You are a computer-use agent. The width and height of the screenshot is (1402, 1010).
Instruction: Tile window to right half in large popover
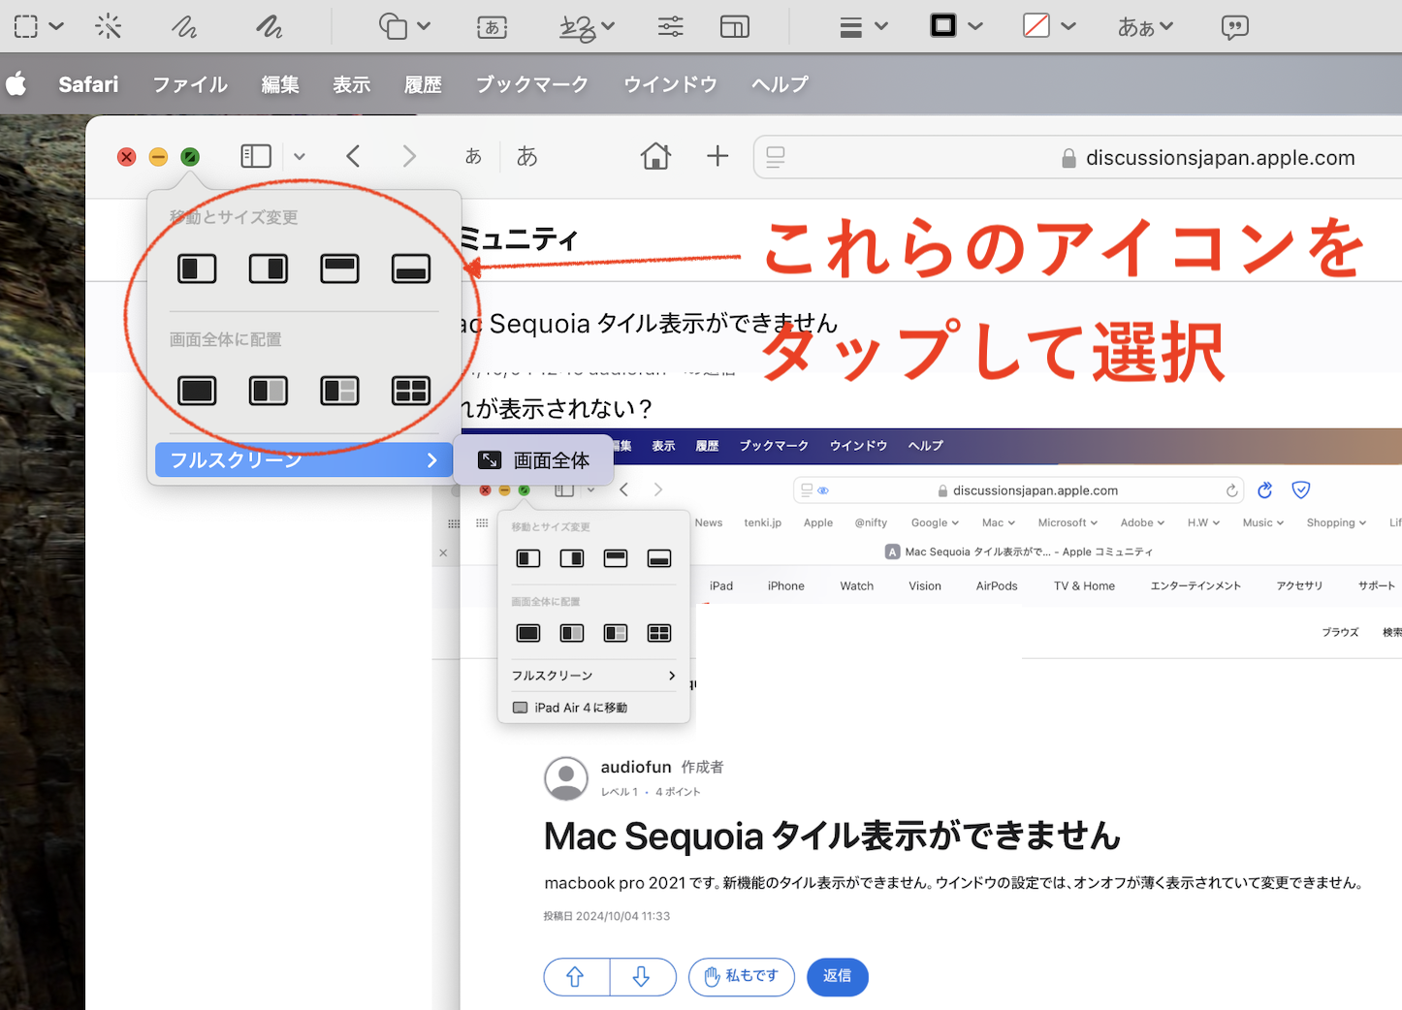[x=269, y=268]
